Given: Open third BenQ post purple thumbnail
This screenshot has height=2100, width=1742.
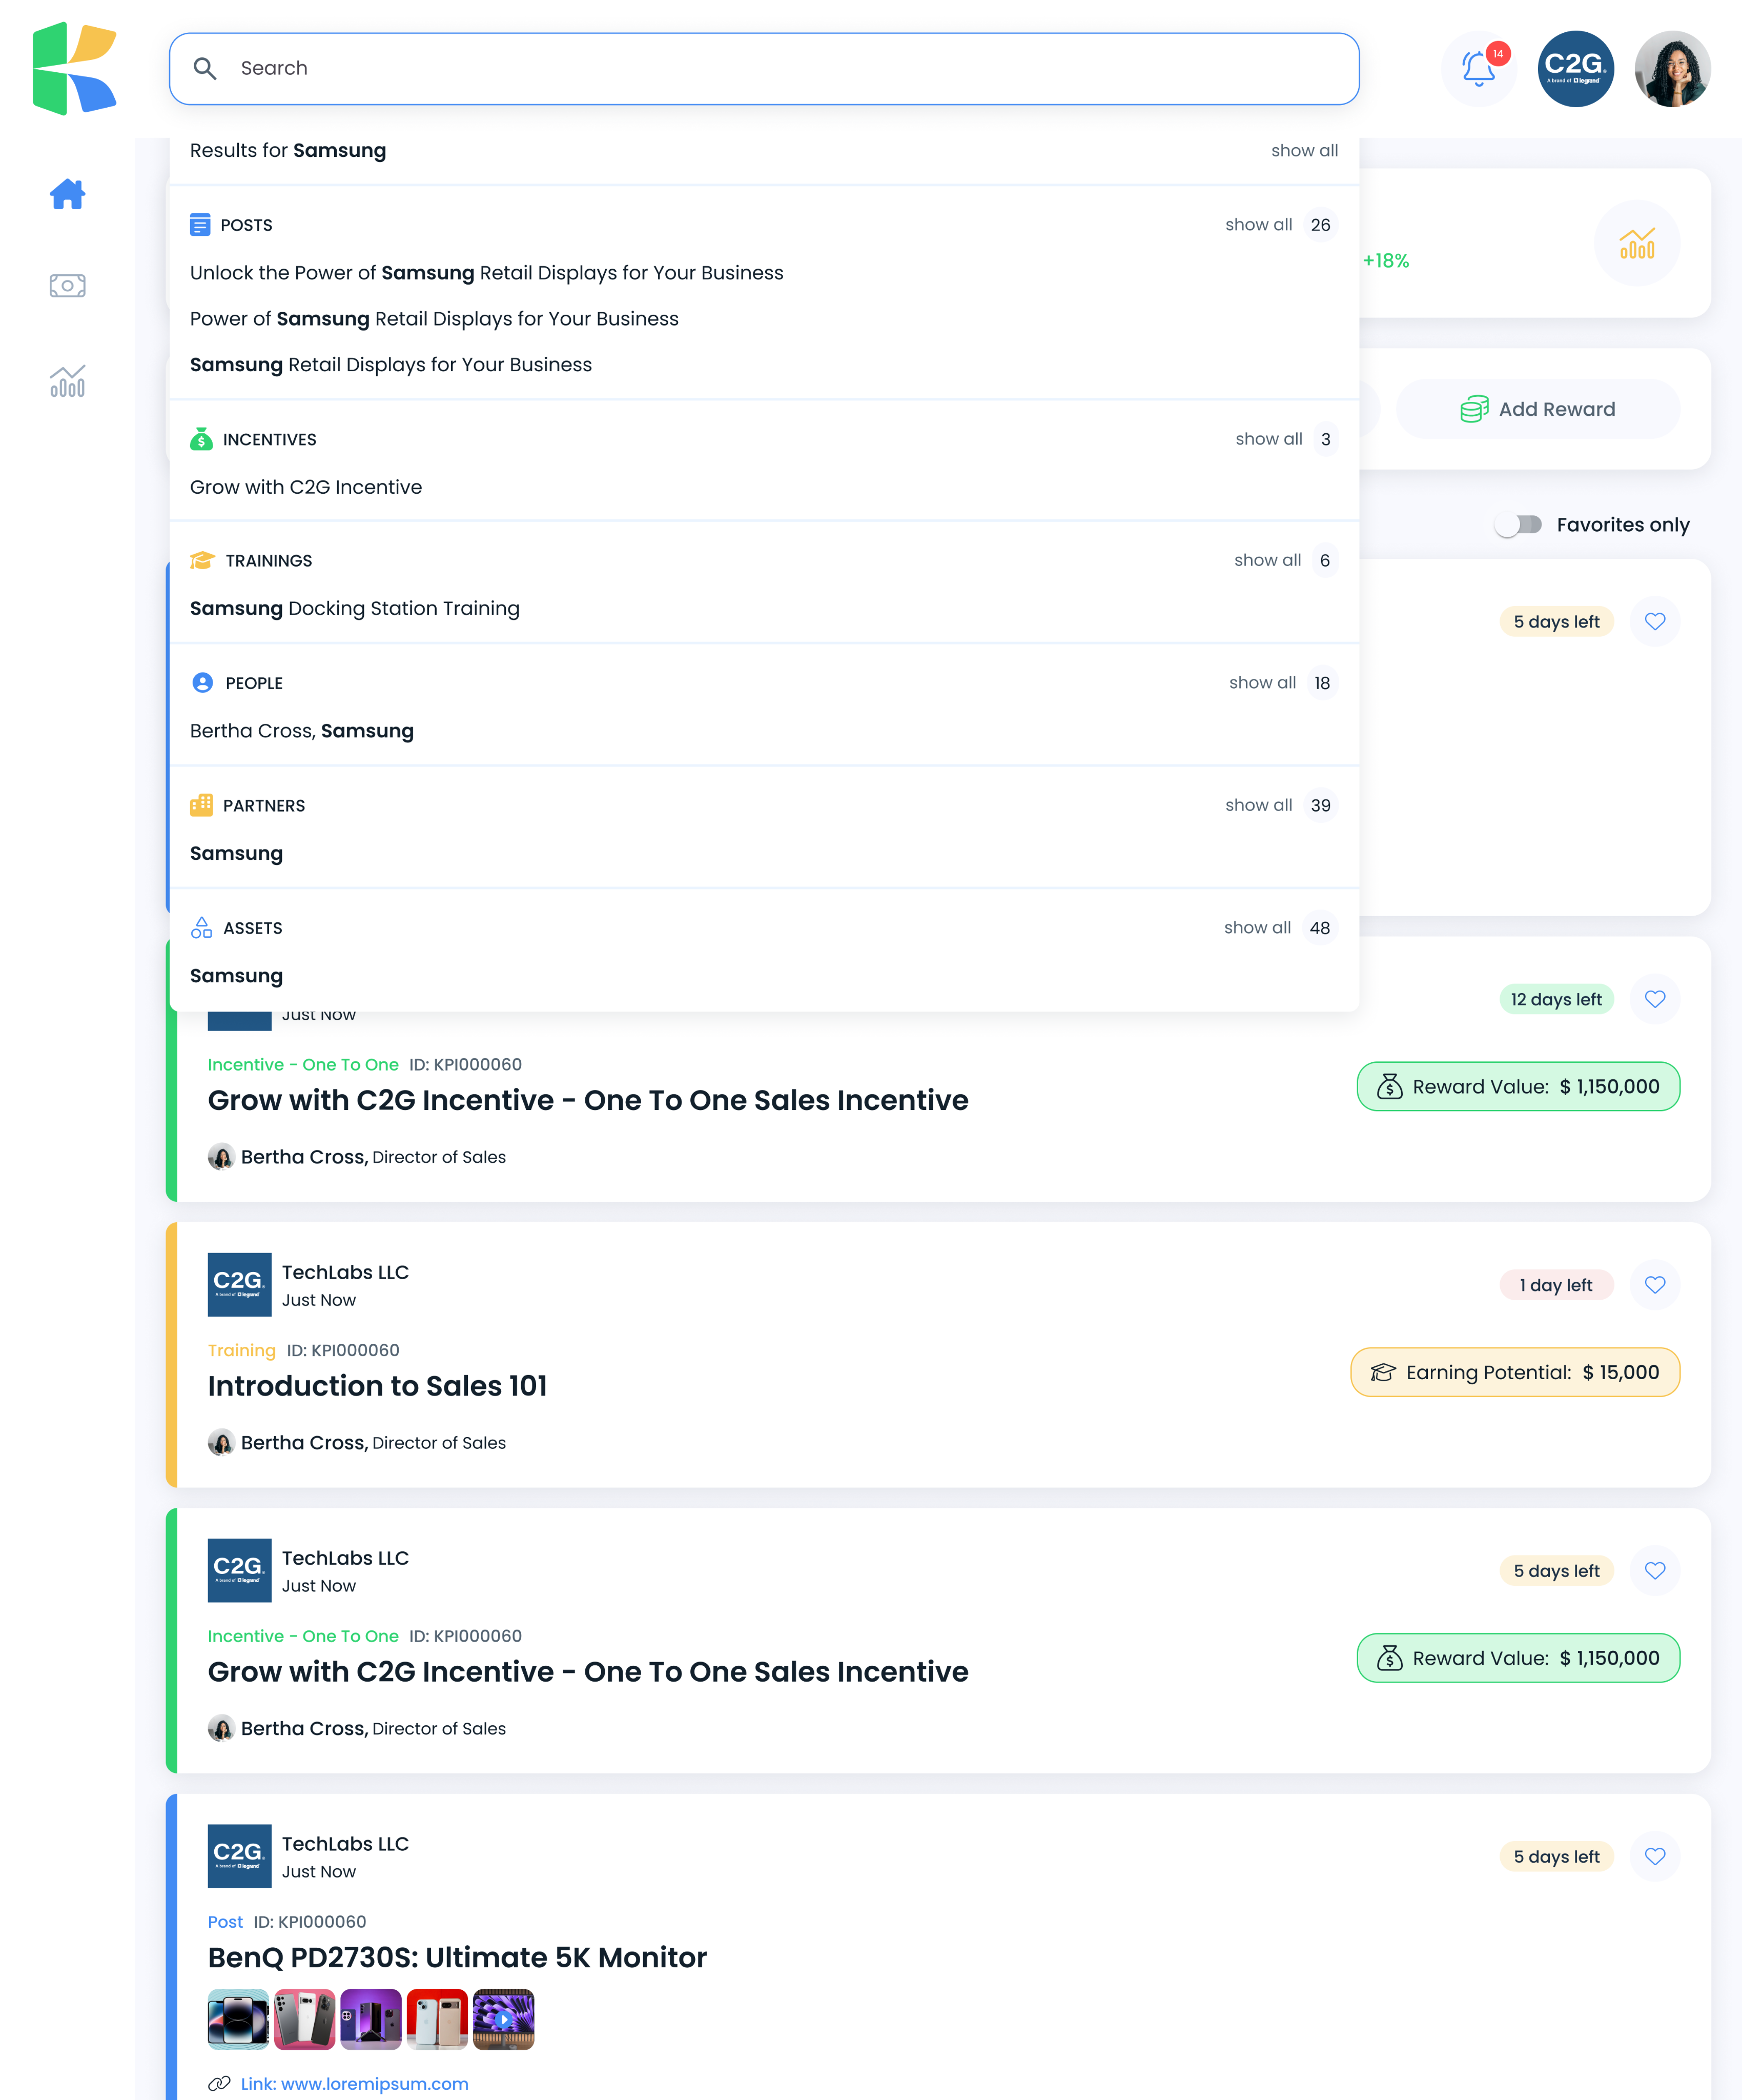Looking at the screenshot, I should click(x=371, y=2019).
